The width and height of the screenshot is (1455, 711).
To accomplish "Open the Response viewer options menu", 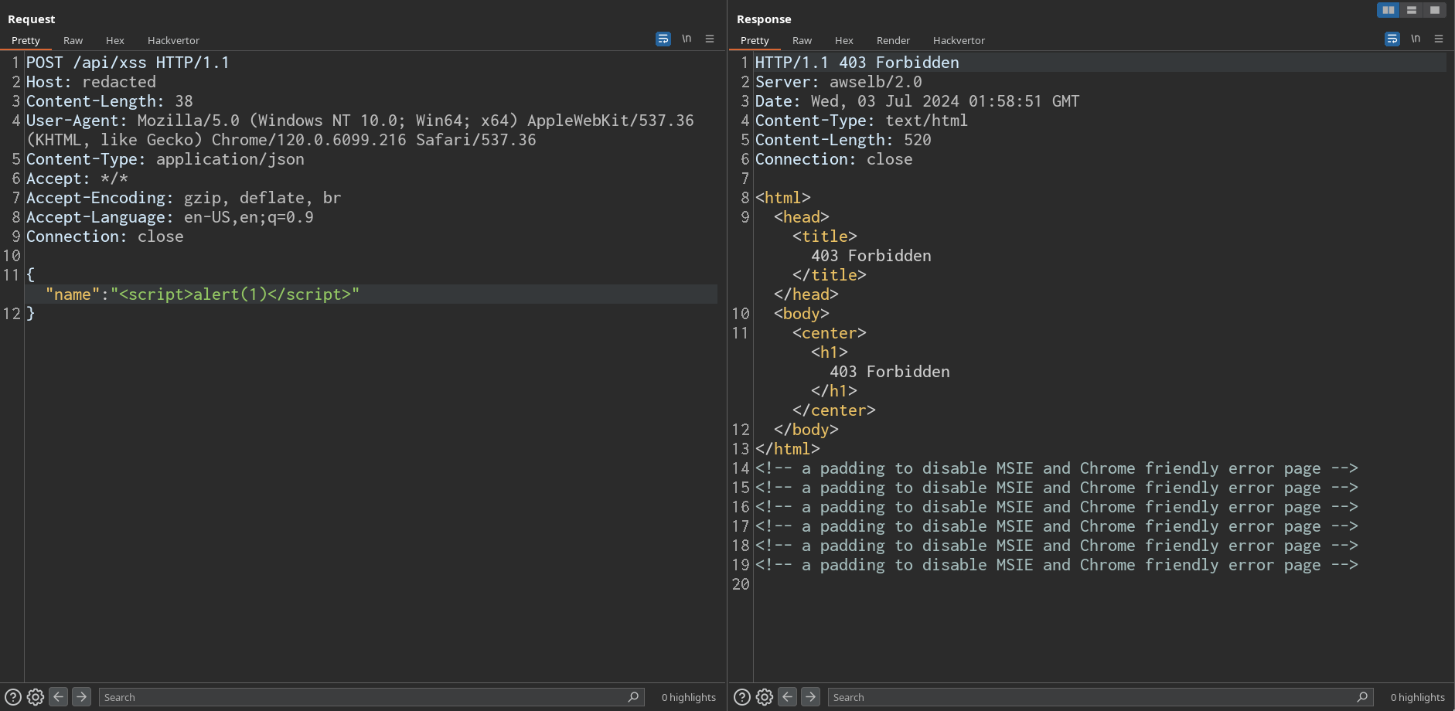I will 1439,39.
